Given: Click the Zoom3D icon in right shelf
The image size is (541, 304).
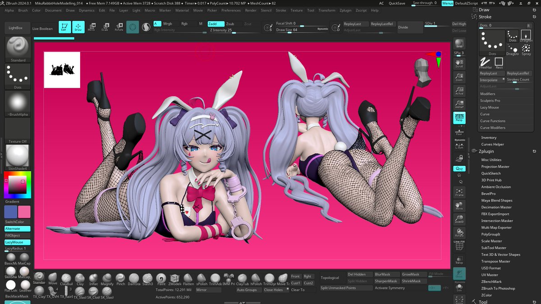Looking at the screenshot, I should click(459, 218).
